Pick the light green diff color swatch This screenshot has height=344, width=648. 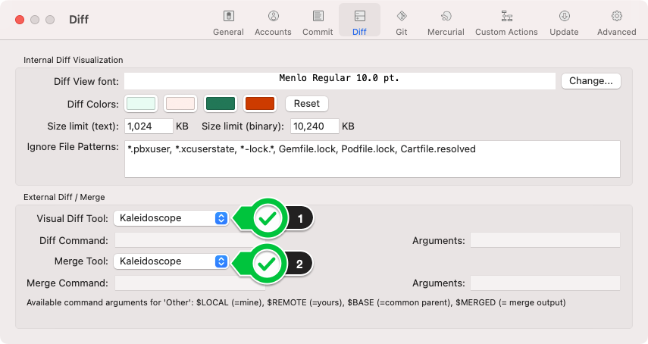141,104
